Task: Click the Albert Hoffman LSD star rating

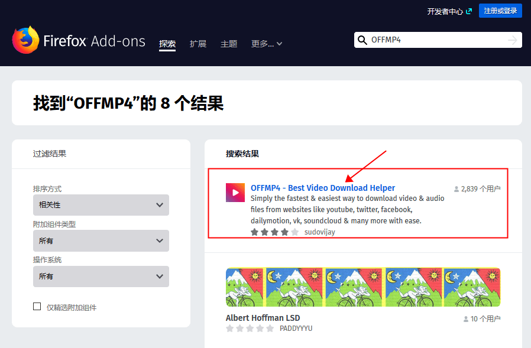Action: coord(250,329)
